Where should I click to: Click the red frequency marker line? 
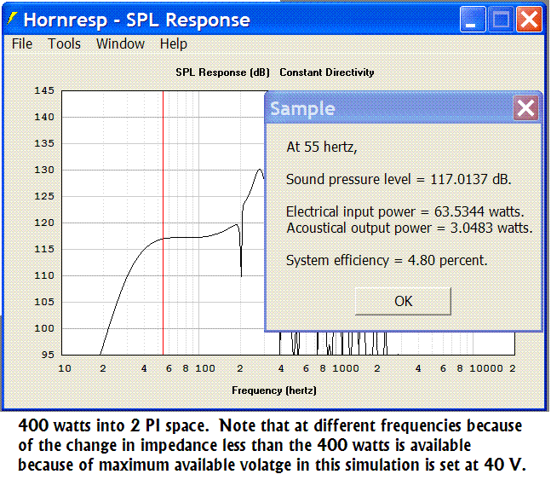tap(163, 223)
